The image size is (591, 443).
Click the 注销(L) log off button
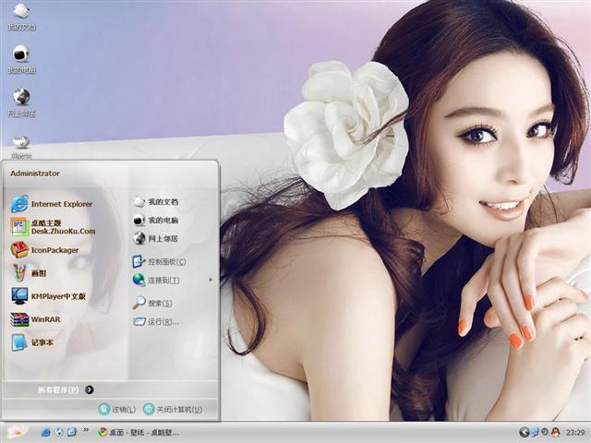pos(117,409)
